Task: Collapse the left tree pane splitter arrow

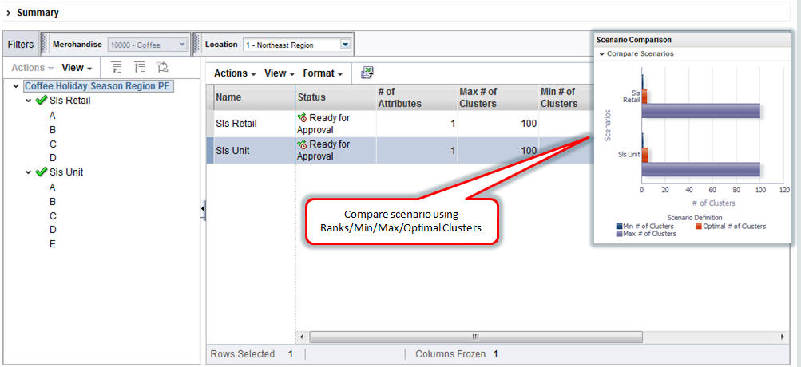Action: (x=203, y=209)
